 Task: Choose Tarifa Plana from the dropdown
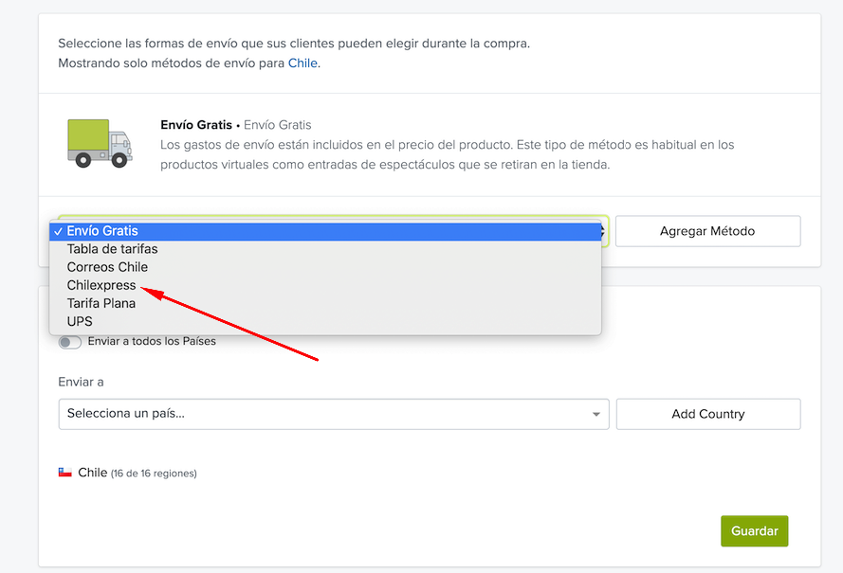pos(101,303)
